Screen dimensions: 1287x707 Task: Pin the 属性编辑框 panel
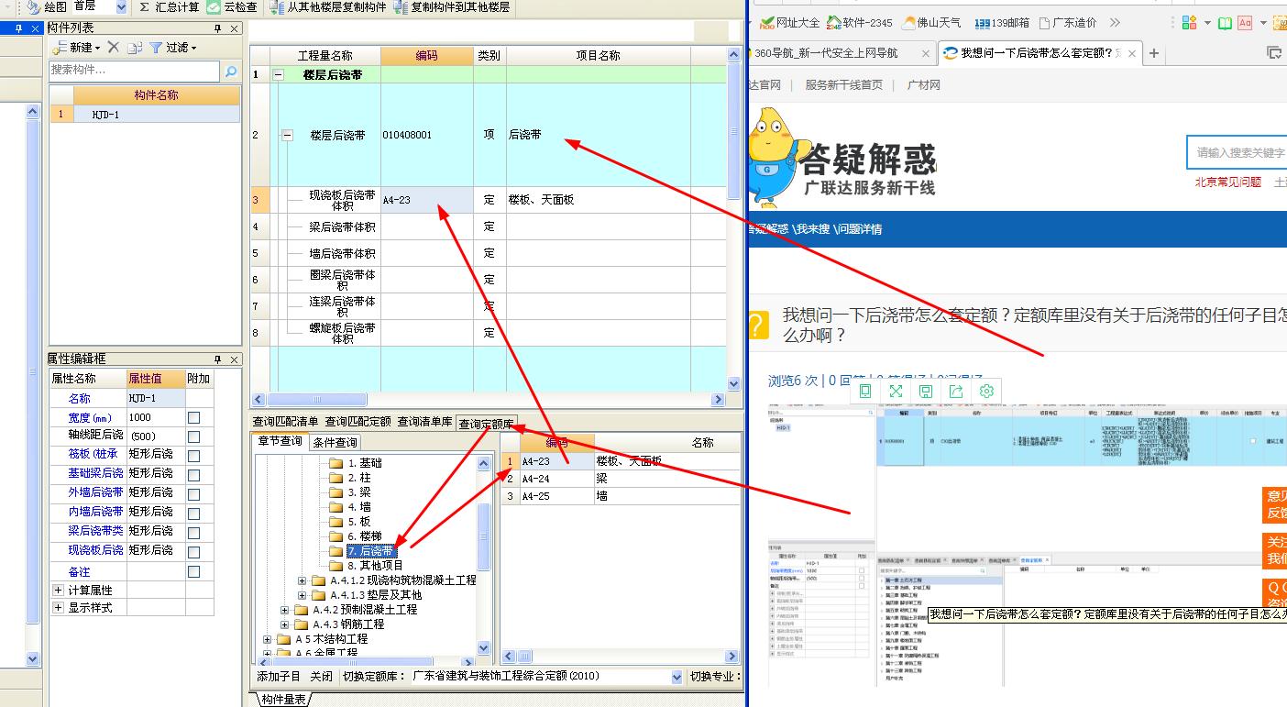pyautogui.click(x=218, y=359)
